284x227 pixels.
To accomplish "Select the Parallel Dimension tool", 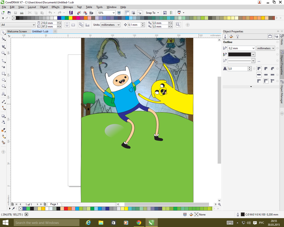I will (x=3, y=102).
